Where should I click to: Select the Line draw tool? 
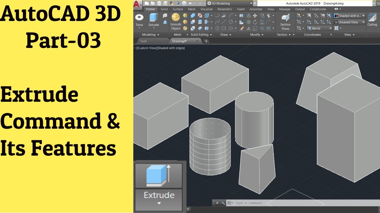coord(224,22)
